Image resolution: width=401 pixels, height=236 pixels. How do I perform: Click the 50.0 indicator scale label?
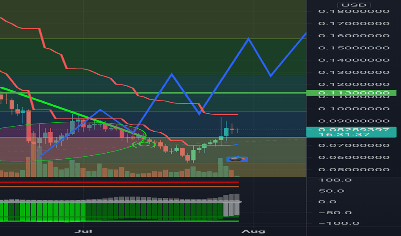(331, 191)
